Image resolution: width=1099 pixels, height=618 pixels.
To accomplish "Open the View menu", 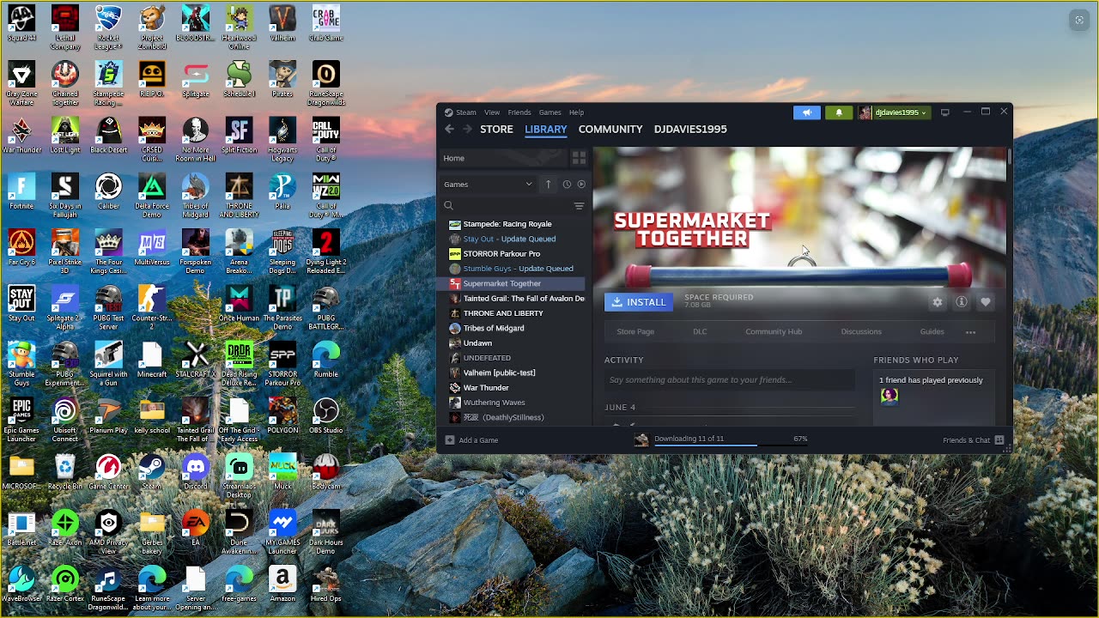I will (492, 112).
